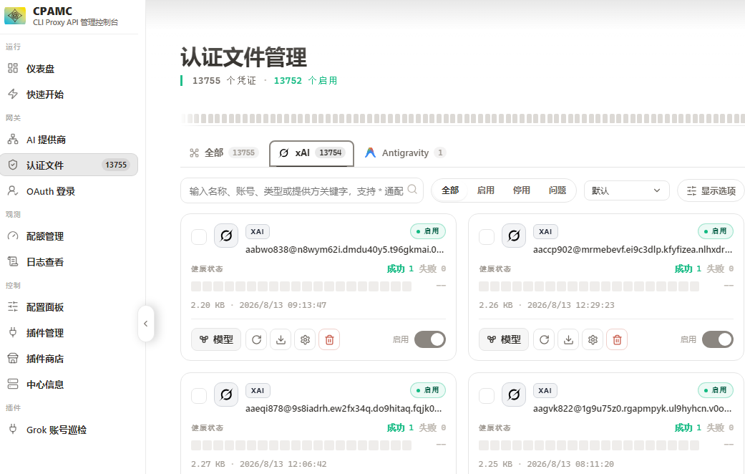
Task: Click the aagvk822@1g9u75z0 email text
Action: click(x=632, y=408)
